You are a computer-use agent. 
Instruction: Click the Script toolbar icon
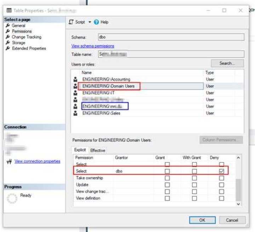click(71, 22)
